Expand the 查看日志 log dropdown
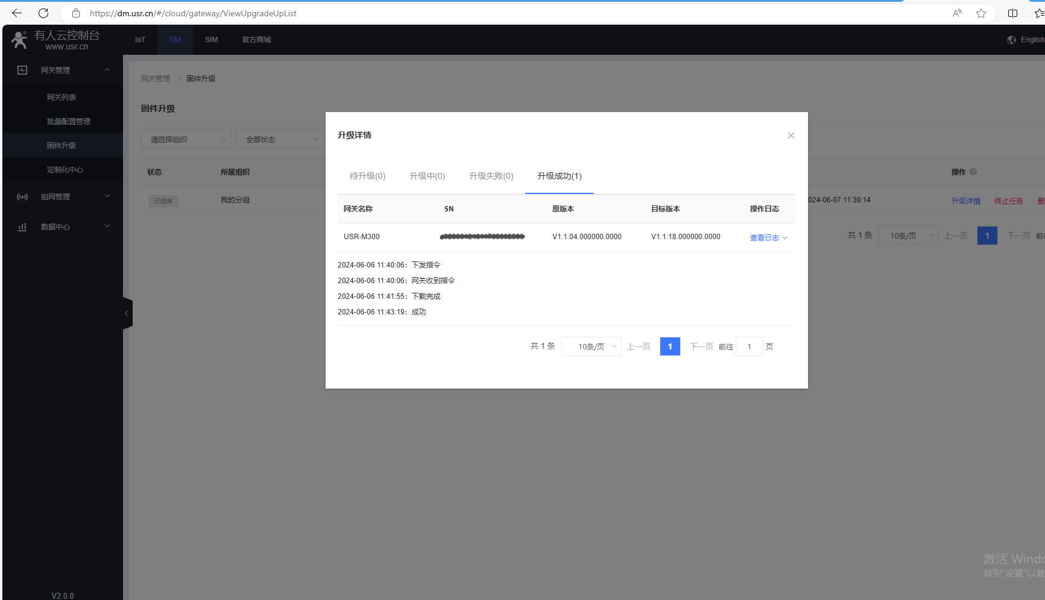Image resolution: width=1045 pixels, height=600 pixels. pos(768,237)
